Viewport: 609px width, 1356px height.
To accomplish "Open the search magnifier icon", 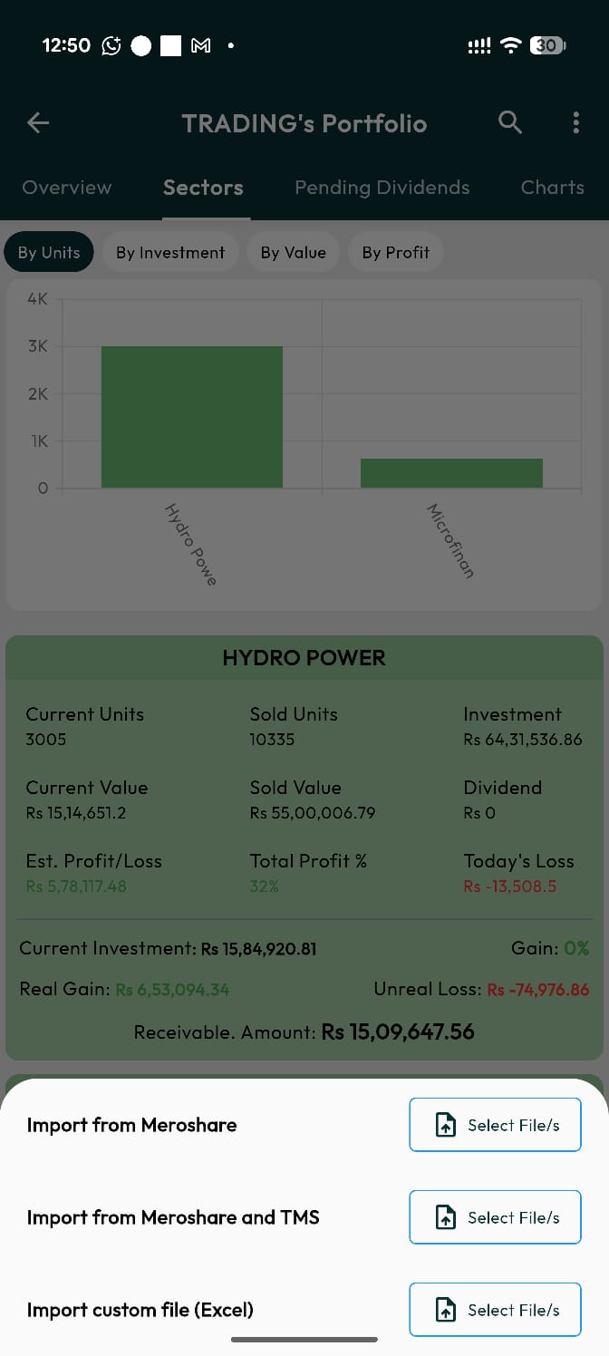I will pyautogui.click(x=510, y=122).
